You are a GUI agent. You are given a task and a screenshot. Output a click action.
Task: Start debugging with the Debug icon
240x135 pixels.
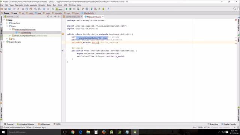[x=70, y=9]
